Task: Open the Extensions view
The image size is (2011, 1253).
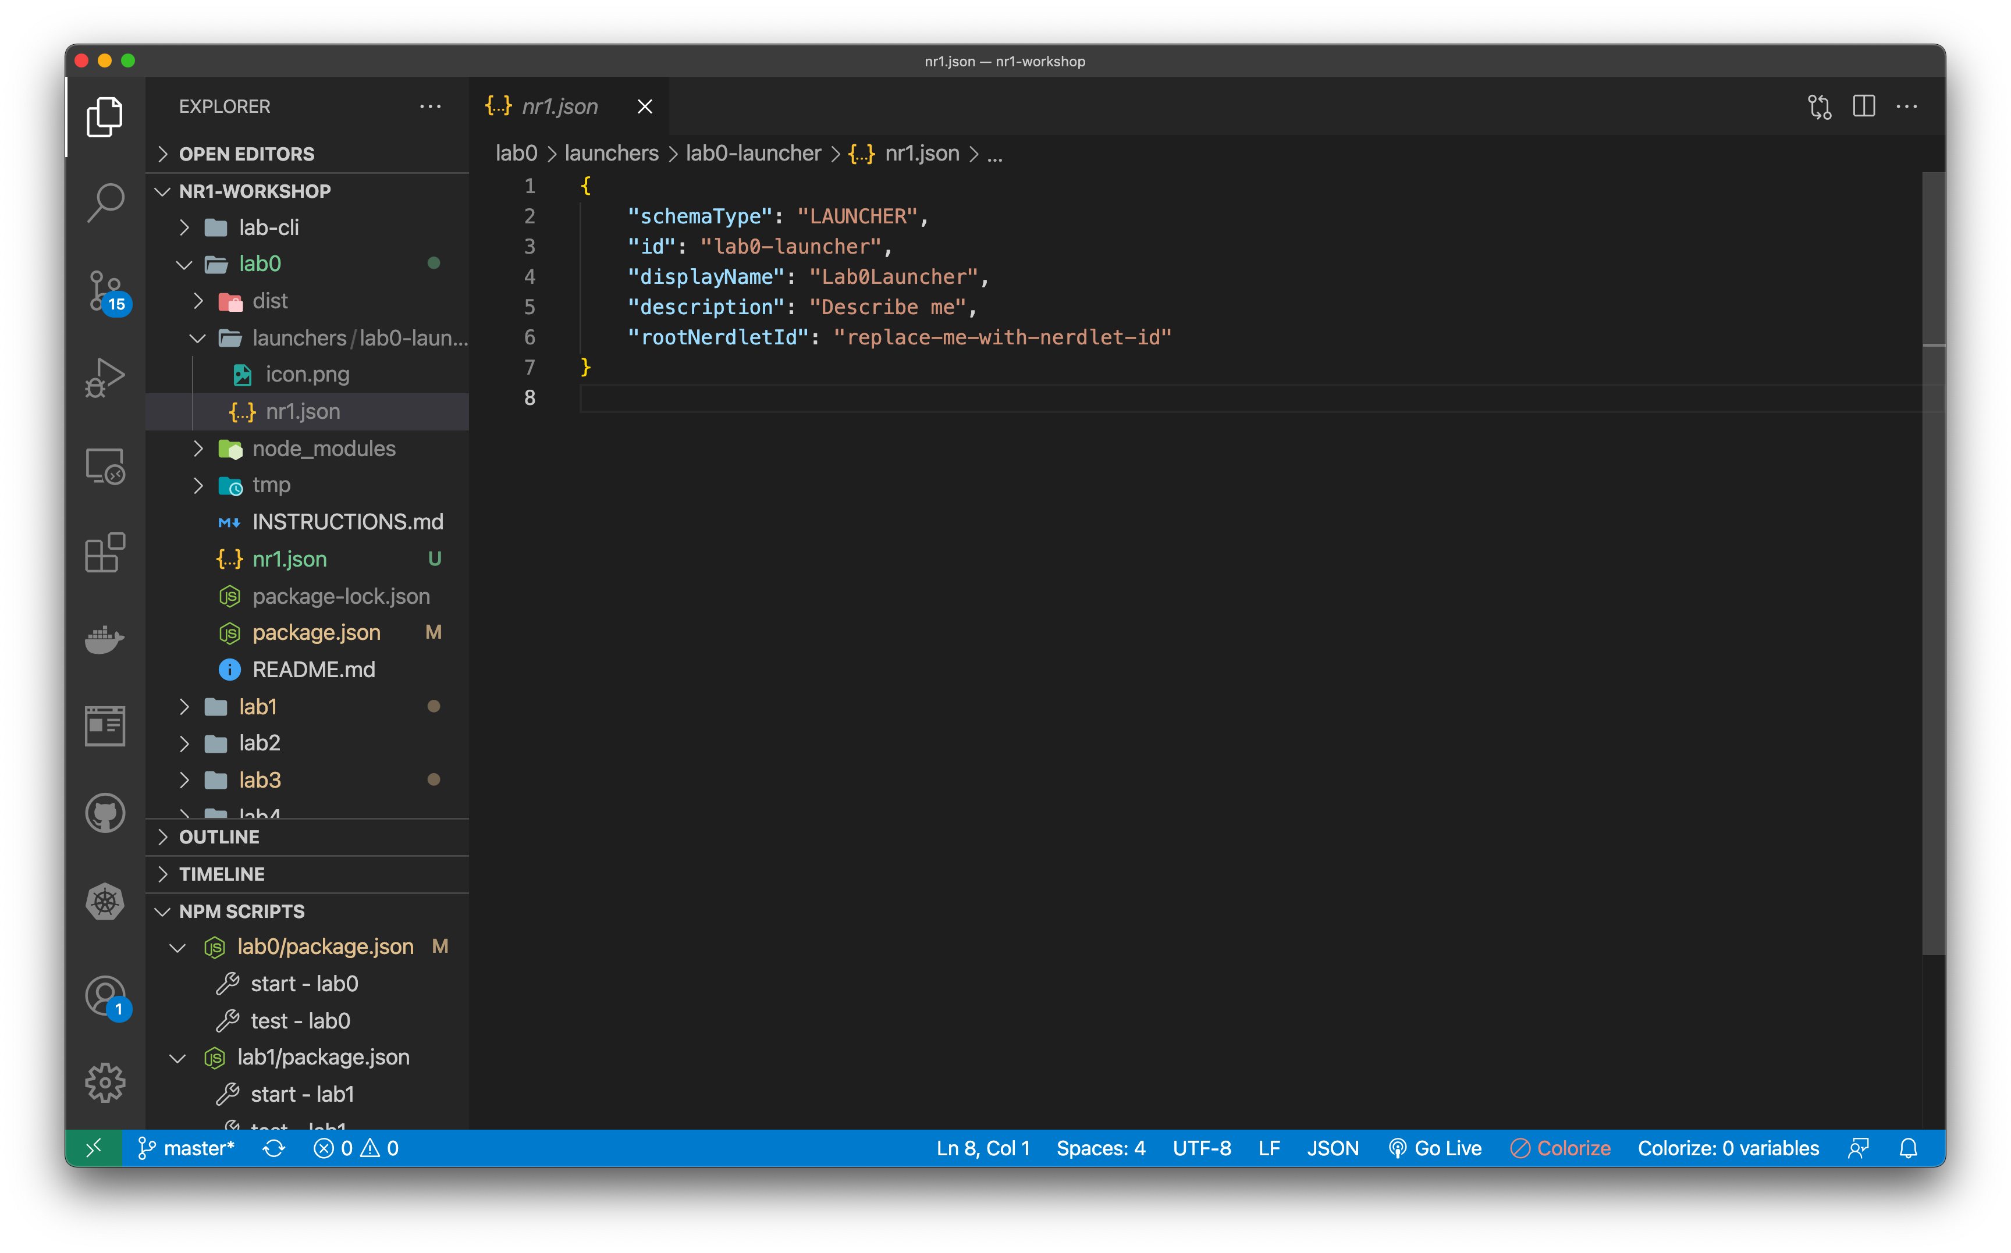Action: coord(105,553)
